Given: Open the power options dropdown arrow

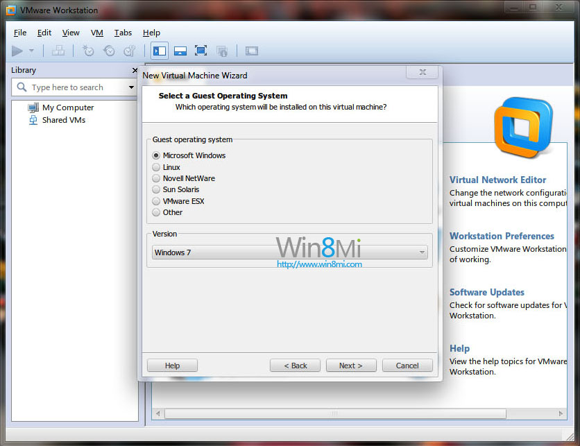Looking at the screenshot, I should pyautogui.click(x=31, y=51).
